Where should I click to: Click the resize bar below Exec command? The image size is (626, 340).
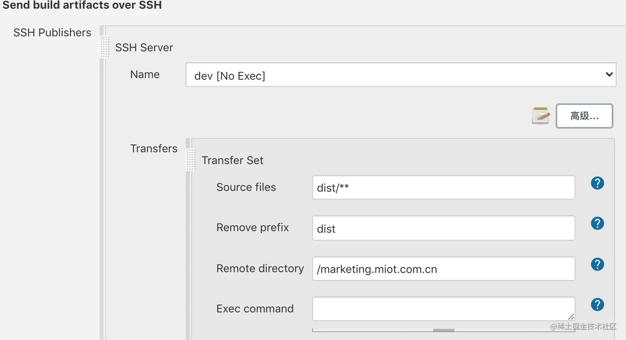pos(443,330)
